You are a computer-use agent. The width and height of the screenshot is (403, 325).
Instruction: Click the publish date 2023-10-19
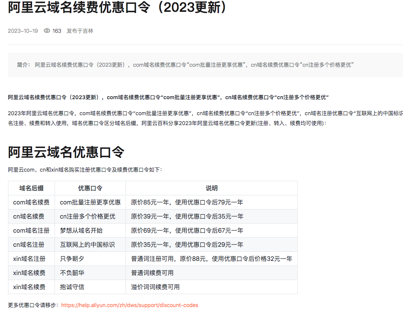23,31
